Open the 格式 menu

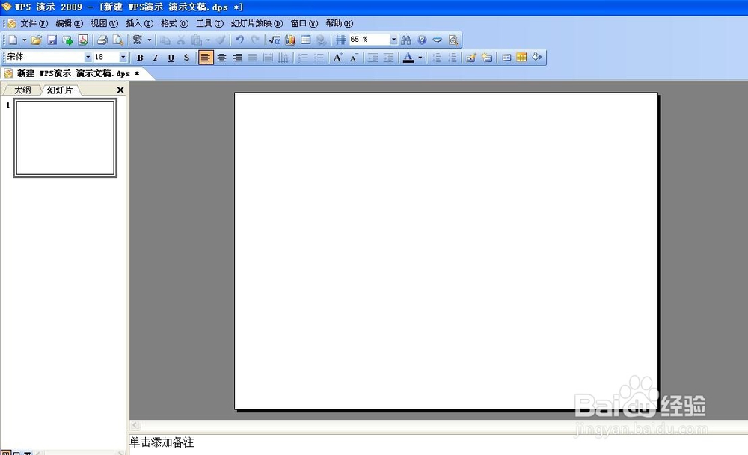tap(174, 23)
